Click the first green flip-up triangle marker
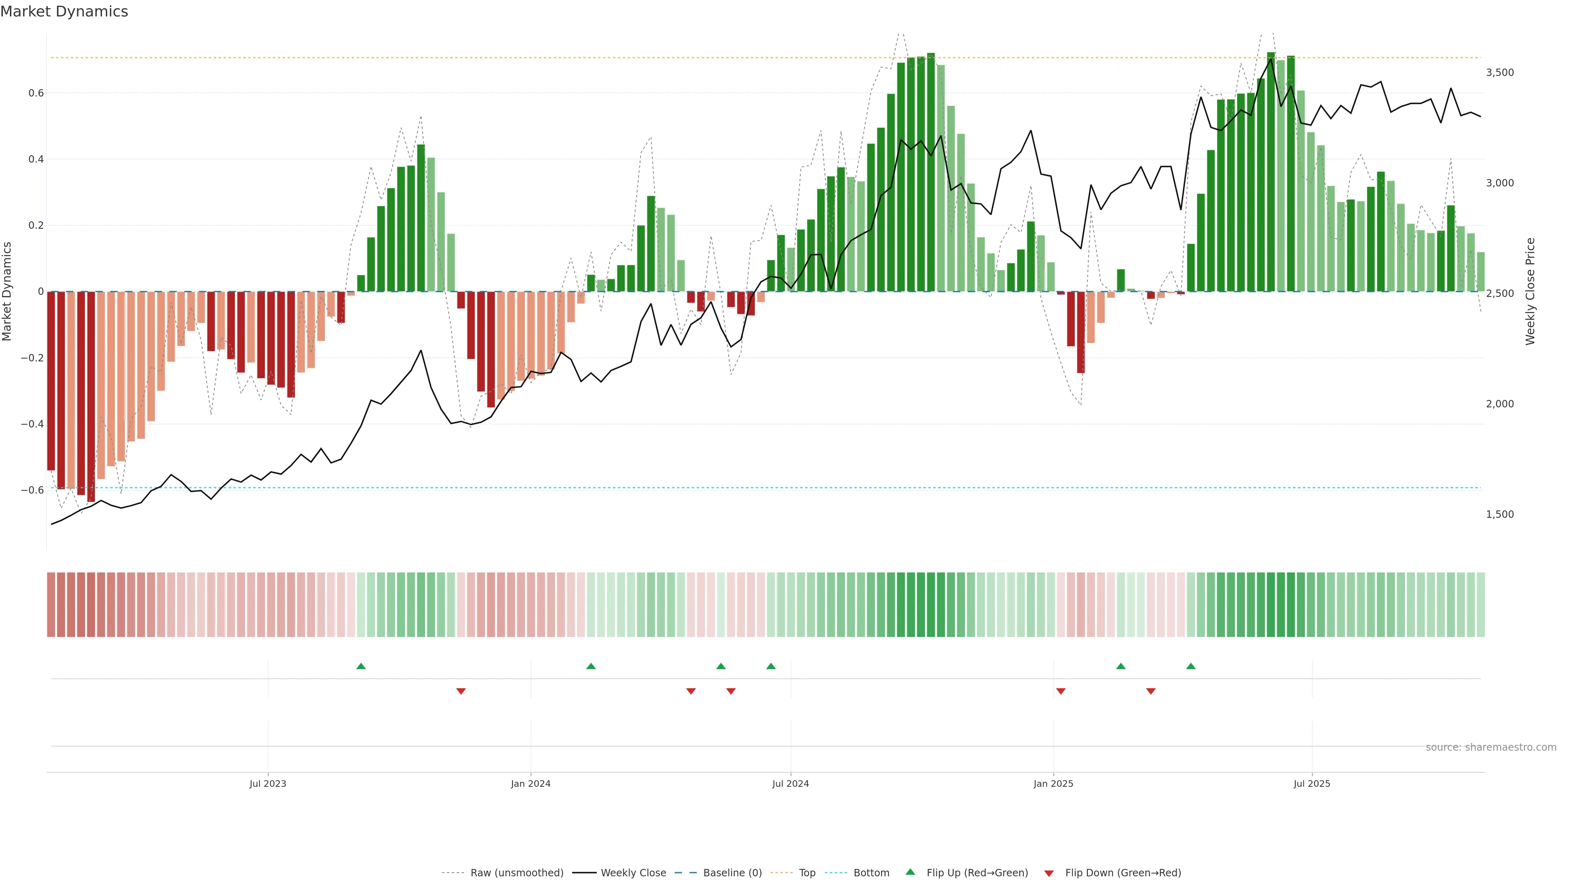Screen dimensions: 1577x887 pyautogui.click(x=361, y=666)
